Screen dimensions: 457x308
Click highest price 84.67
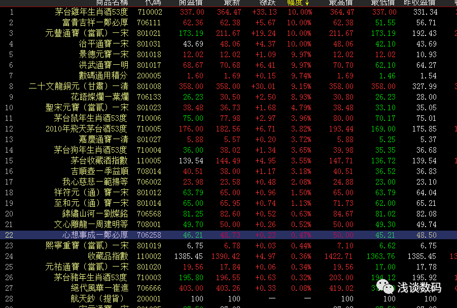coord(343,214)
